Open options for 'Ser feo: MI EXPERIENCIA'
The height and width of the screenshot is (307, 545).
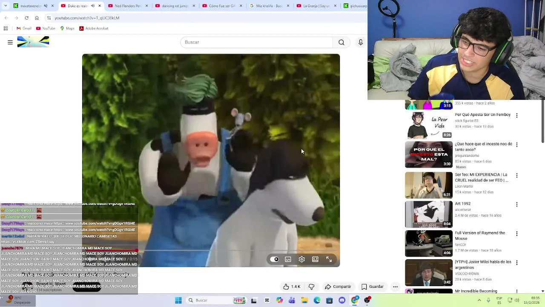coord(517,175)
